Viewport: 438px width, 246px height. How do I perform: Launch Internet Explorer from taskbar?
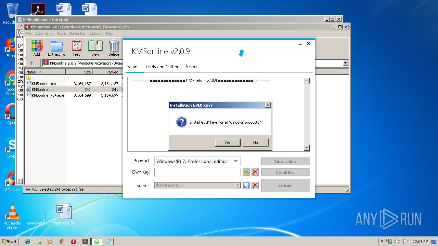(x=27, y=242)
